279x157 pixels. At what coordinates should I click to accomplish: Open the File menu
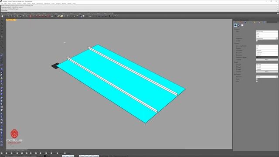pyautogui.click(x=2, y=3)
